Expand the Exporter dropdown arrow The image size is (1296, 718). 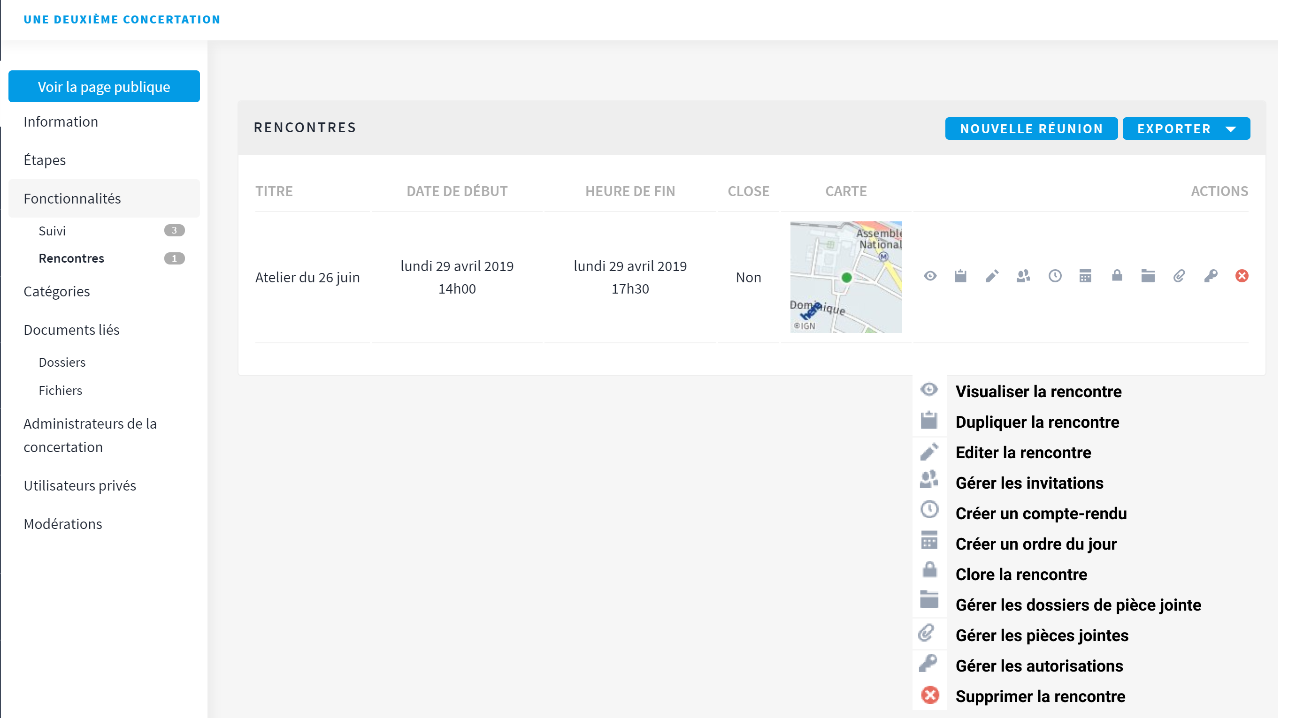(1231, 128)
